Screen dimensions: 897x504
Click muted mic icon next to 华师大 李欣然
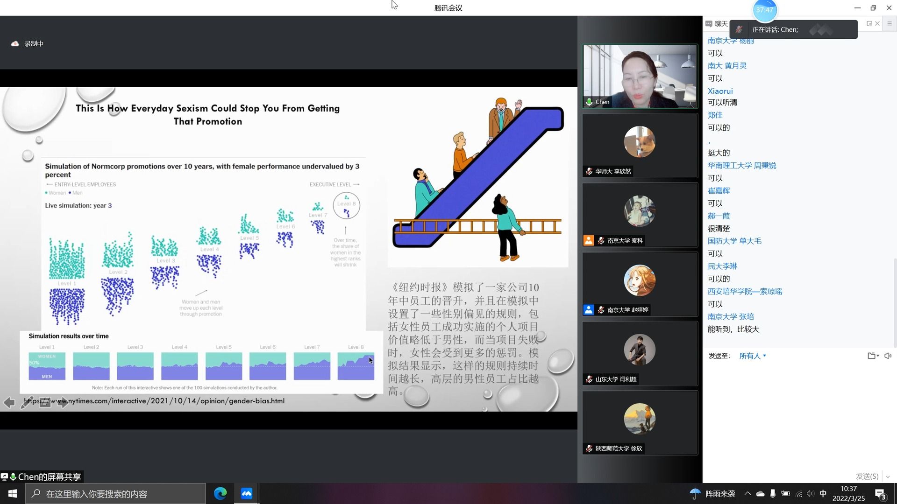tap(589, 171)
